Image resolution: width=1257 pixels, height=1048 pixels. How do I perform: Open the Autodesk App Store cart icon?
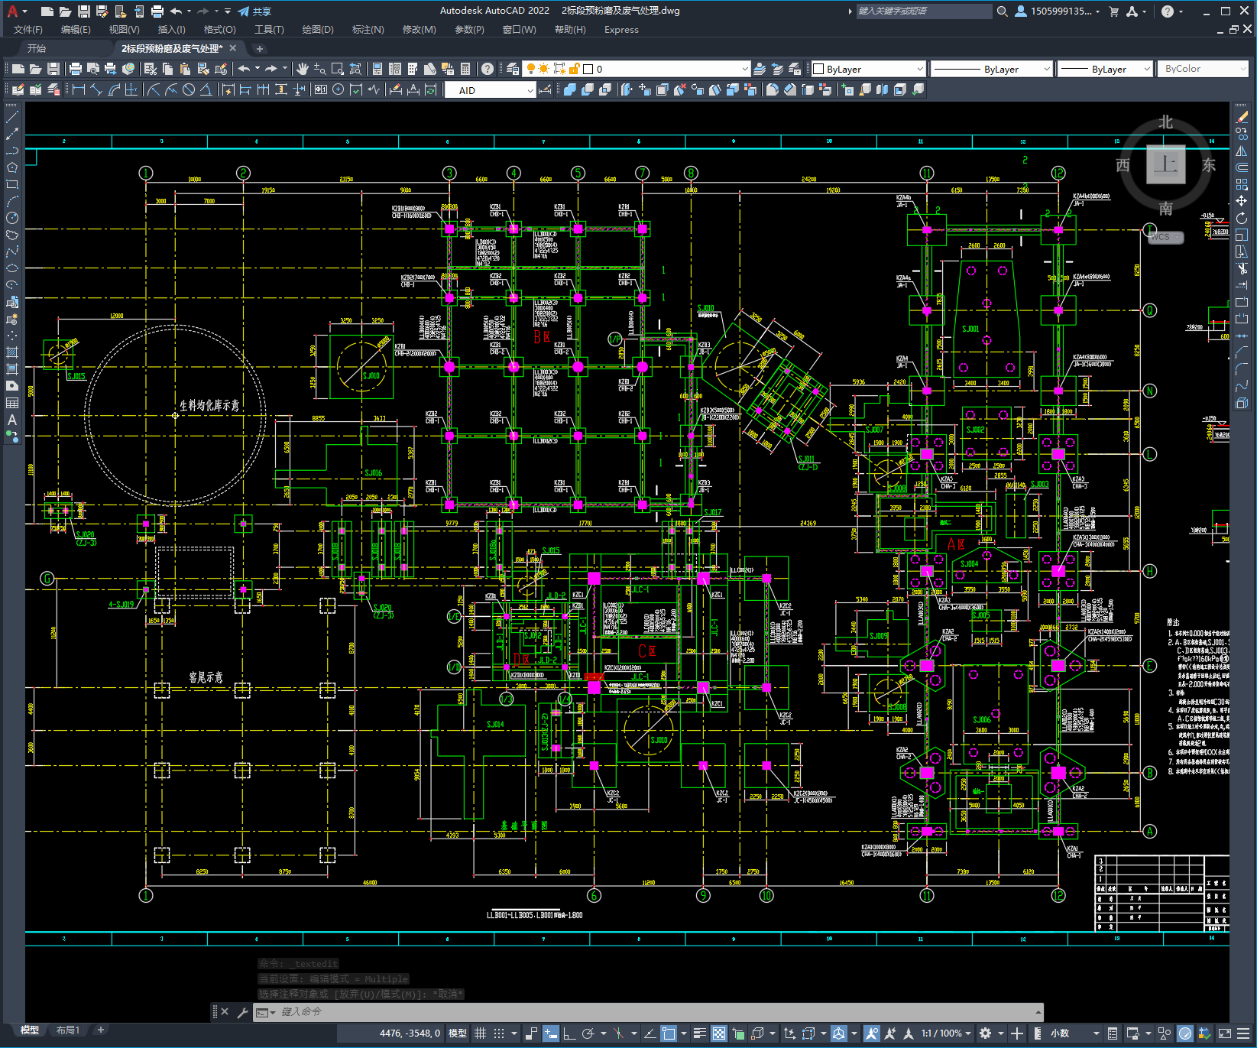1113,11
